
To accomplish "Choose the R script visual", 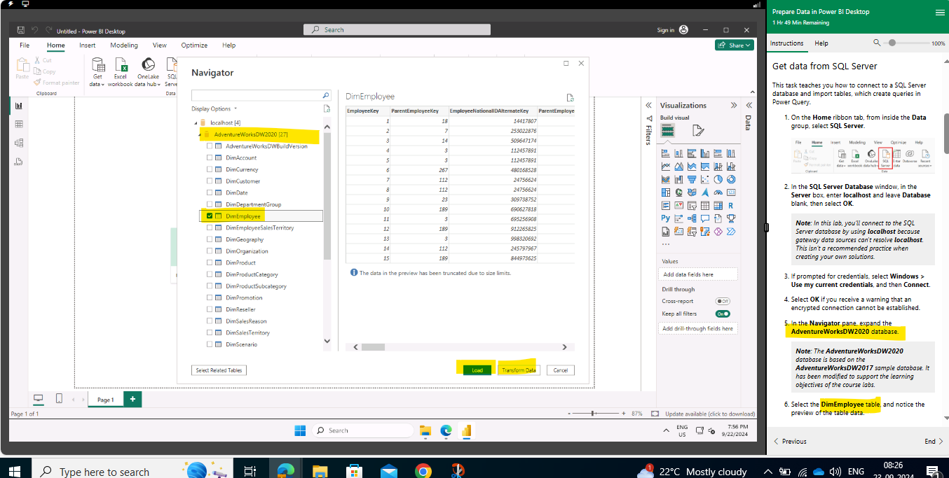I will 731,206.
